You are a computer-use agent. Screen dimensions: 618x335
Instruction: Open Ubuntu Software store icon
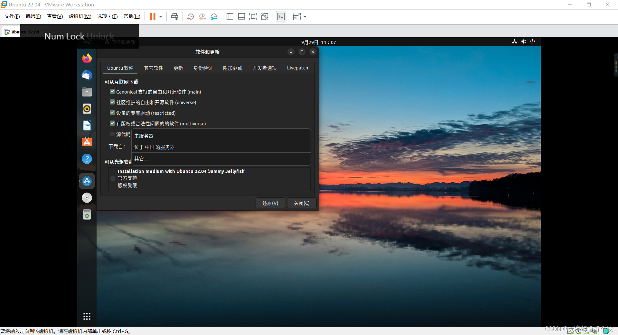coord(87,142)
